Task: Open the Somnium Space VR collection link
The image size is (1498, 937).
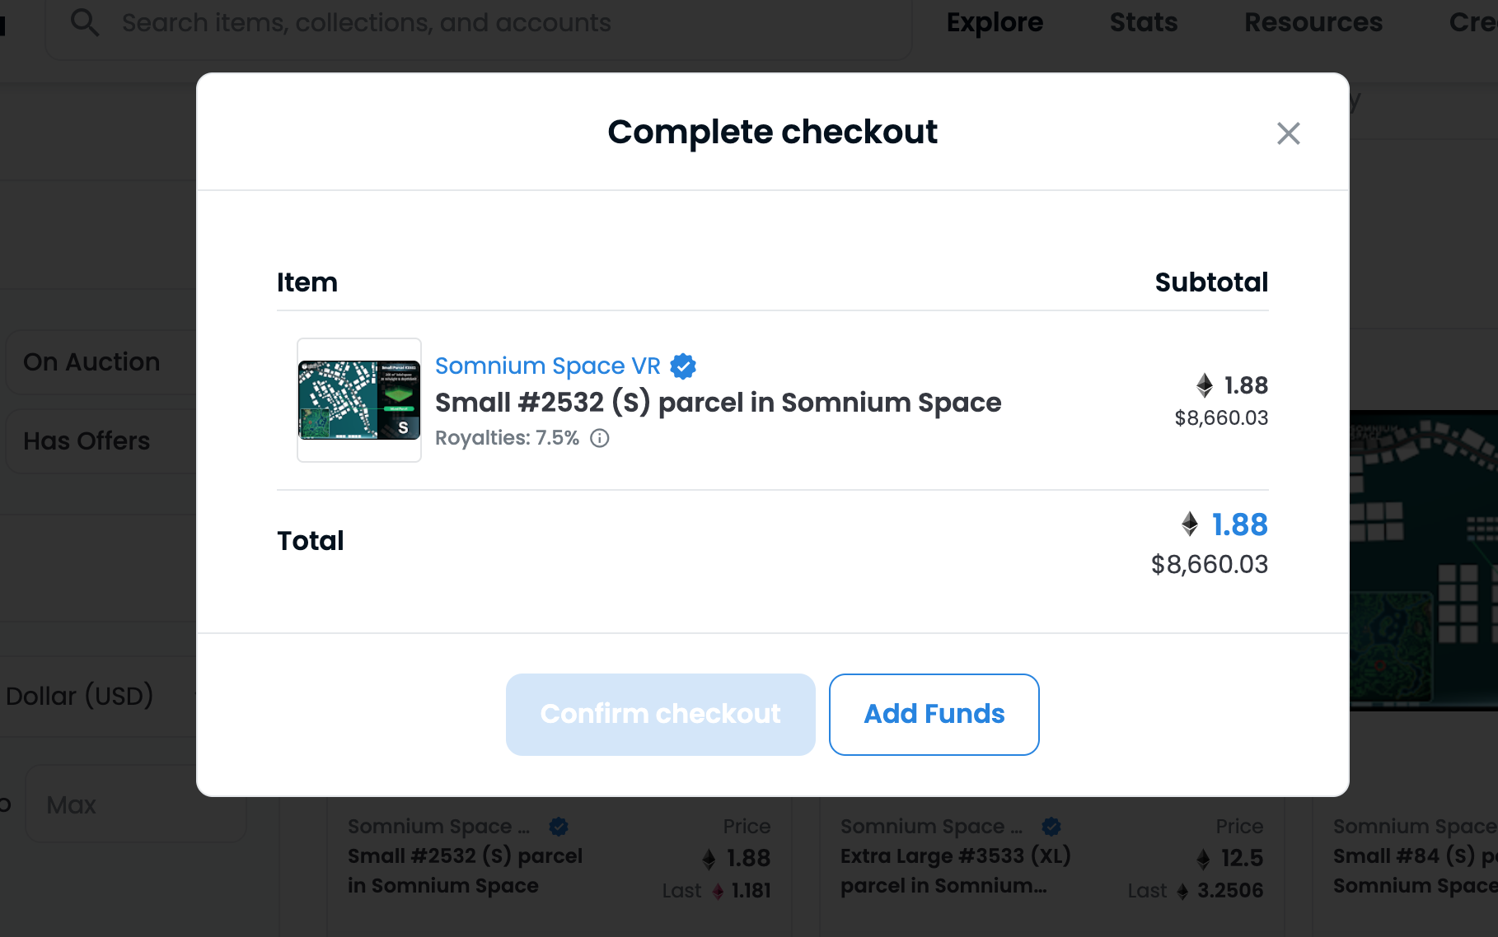Action: 548,366
